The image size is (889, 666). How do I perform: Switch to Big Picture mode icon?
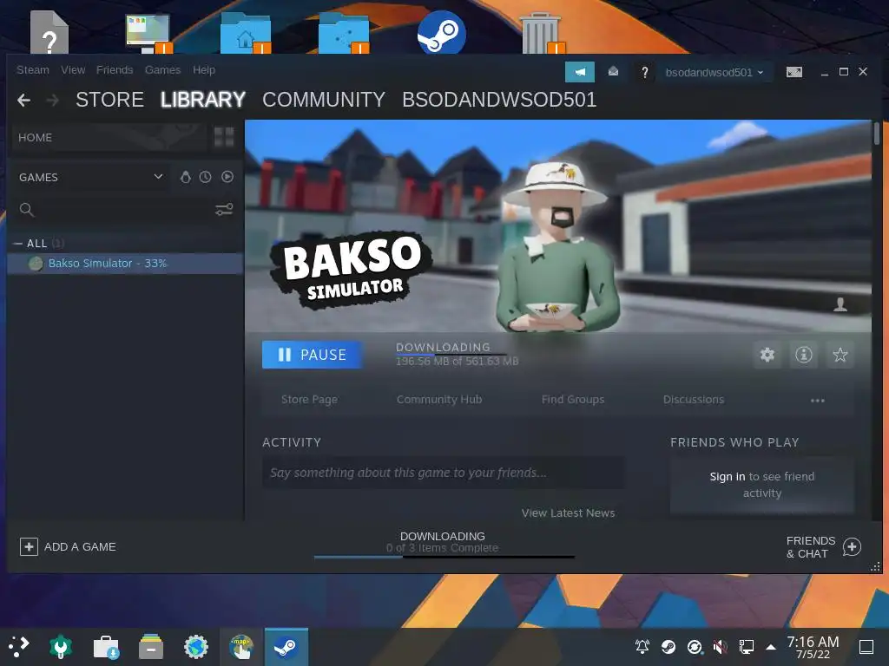[x=794, y=72]
